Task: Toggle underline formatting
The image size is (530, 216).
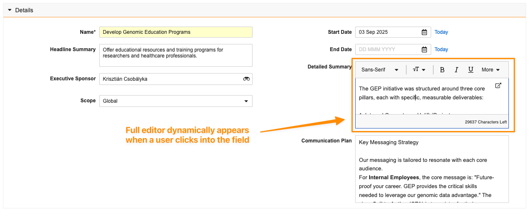Action: tap(470, 70)
